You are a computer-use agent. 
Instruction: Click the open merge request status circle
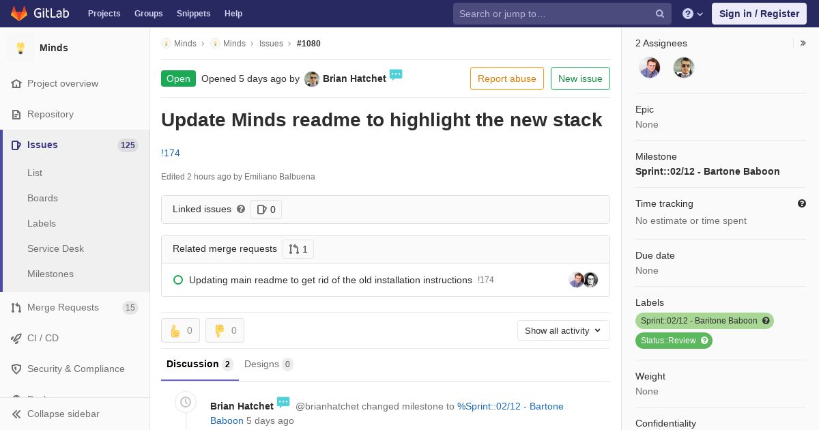[x=178, y=280]
